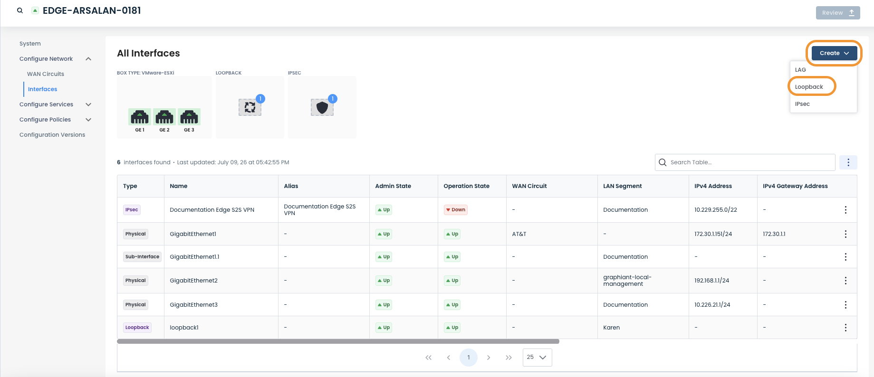The height and width of the screenshot is (377, 874).
Task: Go to first page of table
Action: [x=428, y=358]
